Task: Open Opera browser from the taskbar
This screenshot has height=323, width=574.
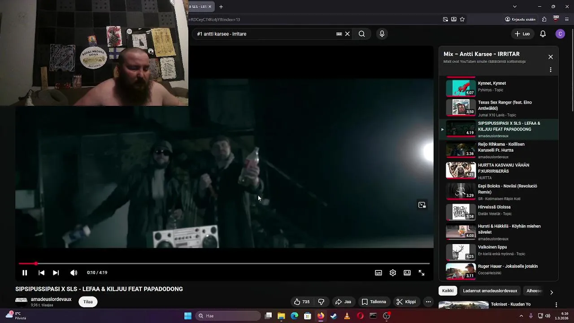Action: click(x=360, y=316)
